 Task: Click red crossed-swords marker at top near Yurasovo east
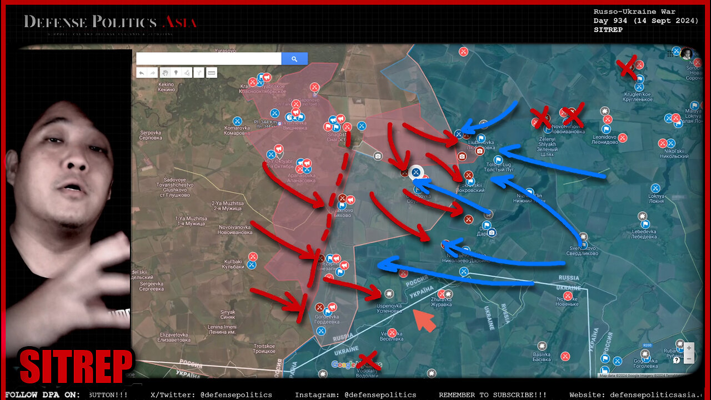click(463, 52)
